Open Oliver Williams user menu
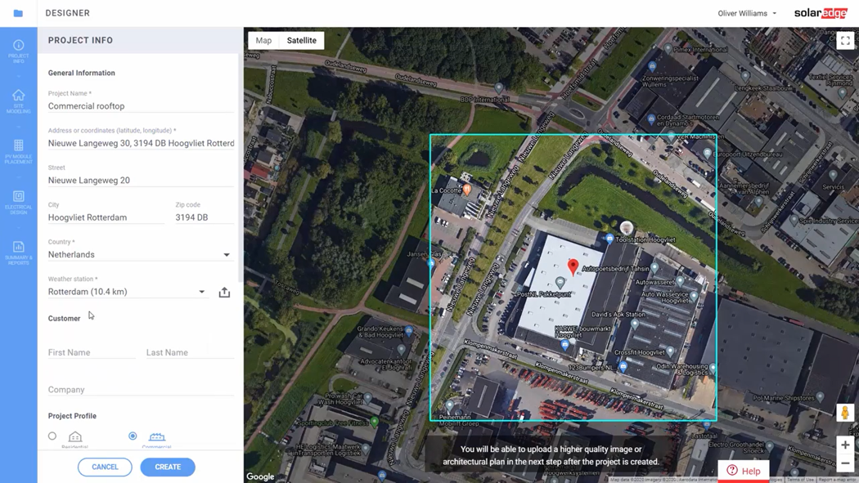859x483 pixels. coord(747,13)
